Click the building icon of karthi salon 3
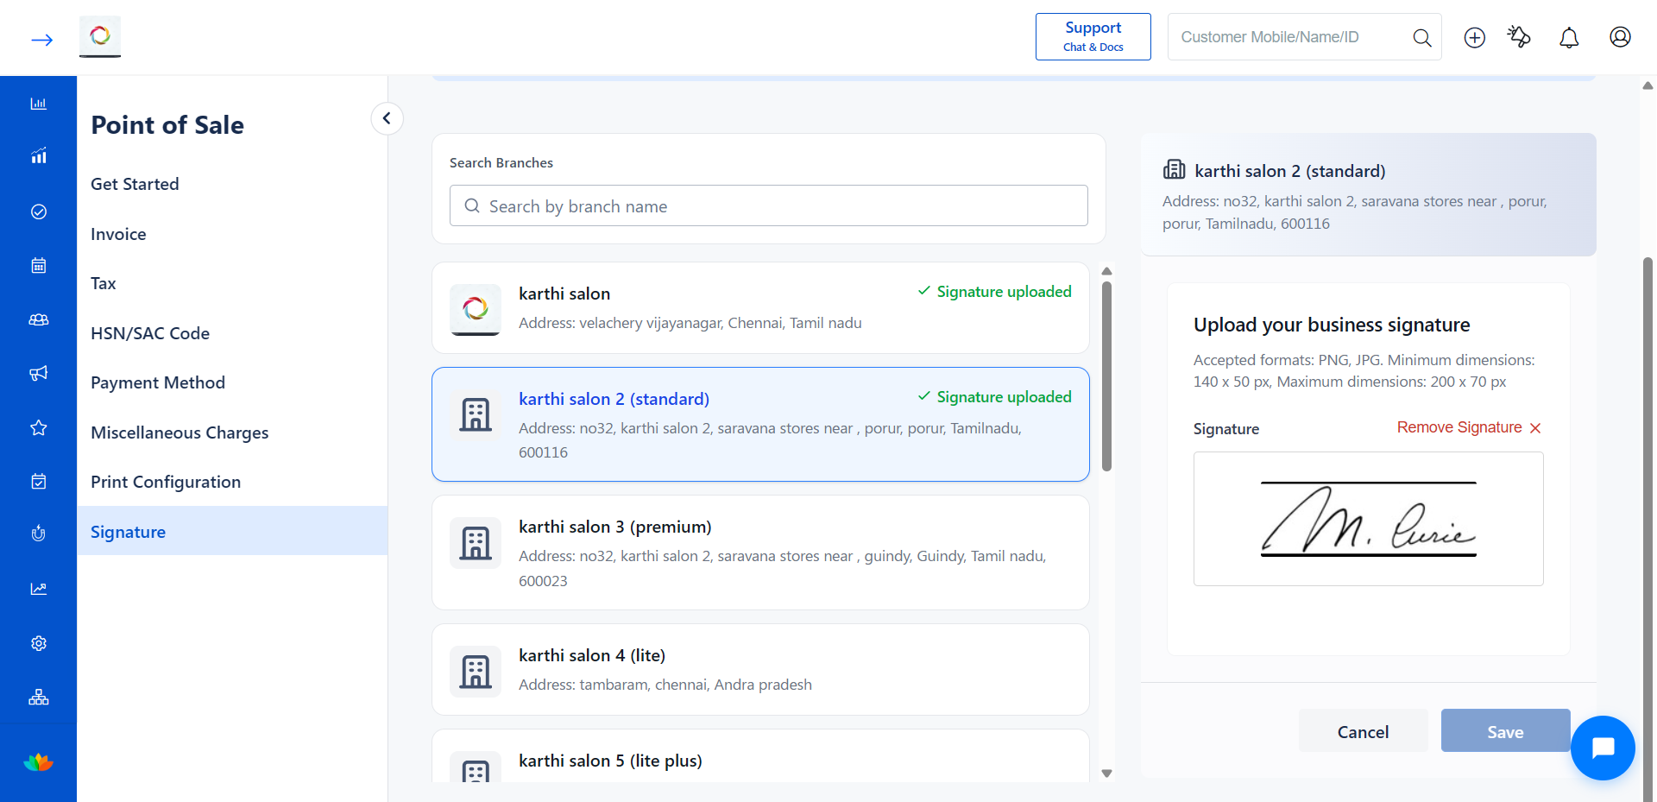The width and height of the screenshot is (1657, 802). (x=476, y=543)
